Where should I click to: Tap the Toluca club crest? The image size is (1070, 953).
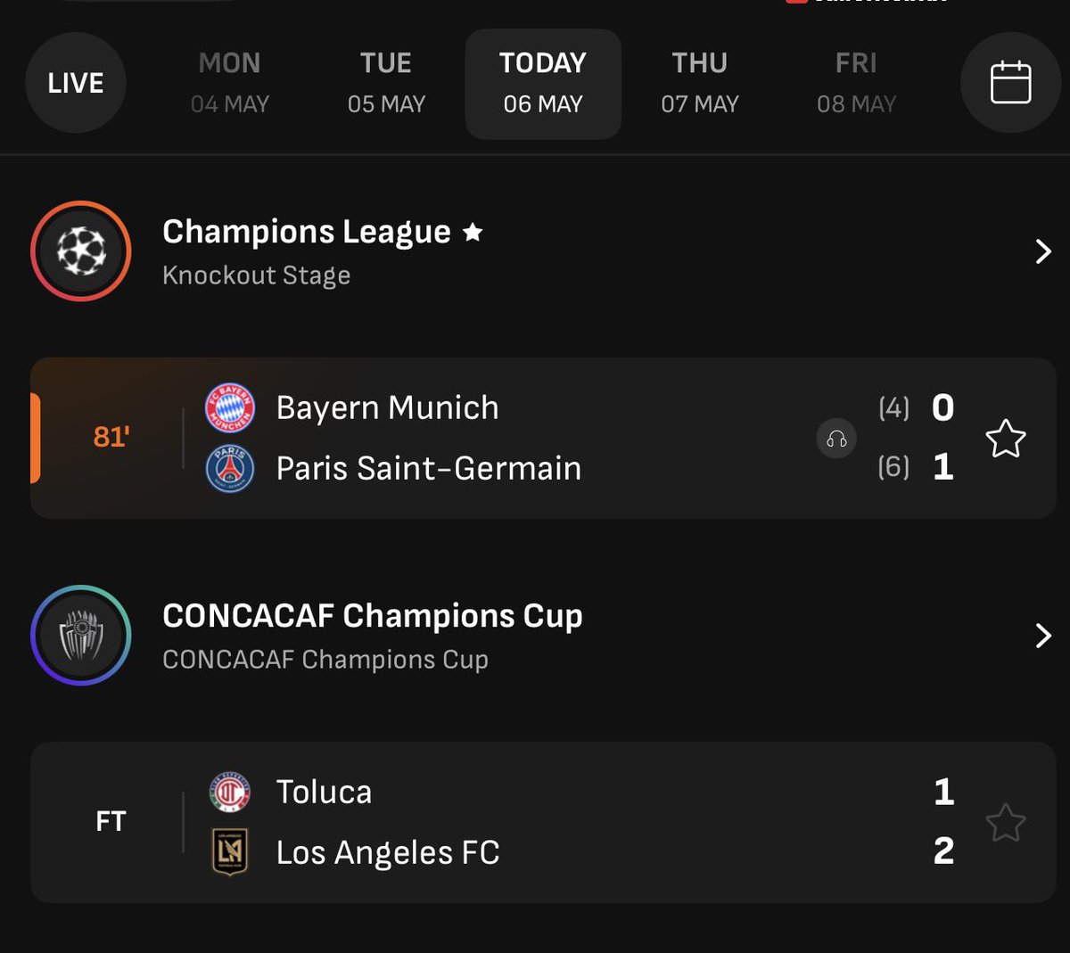[230, 792]
